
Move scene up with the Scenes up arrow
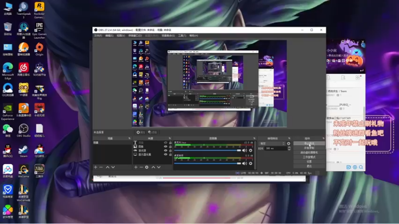(107, 167)
